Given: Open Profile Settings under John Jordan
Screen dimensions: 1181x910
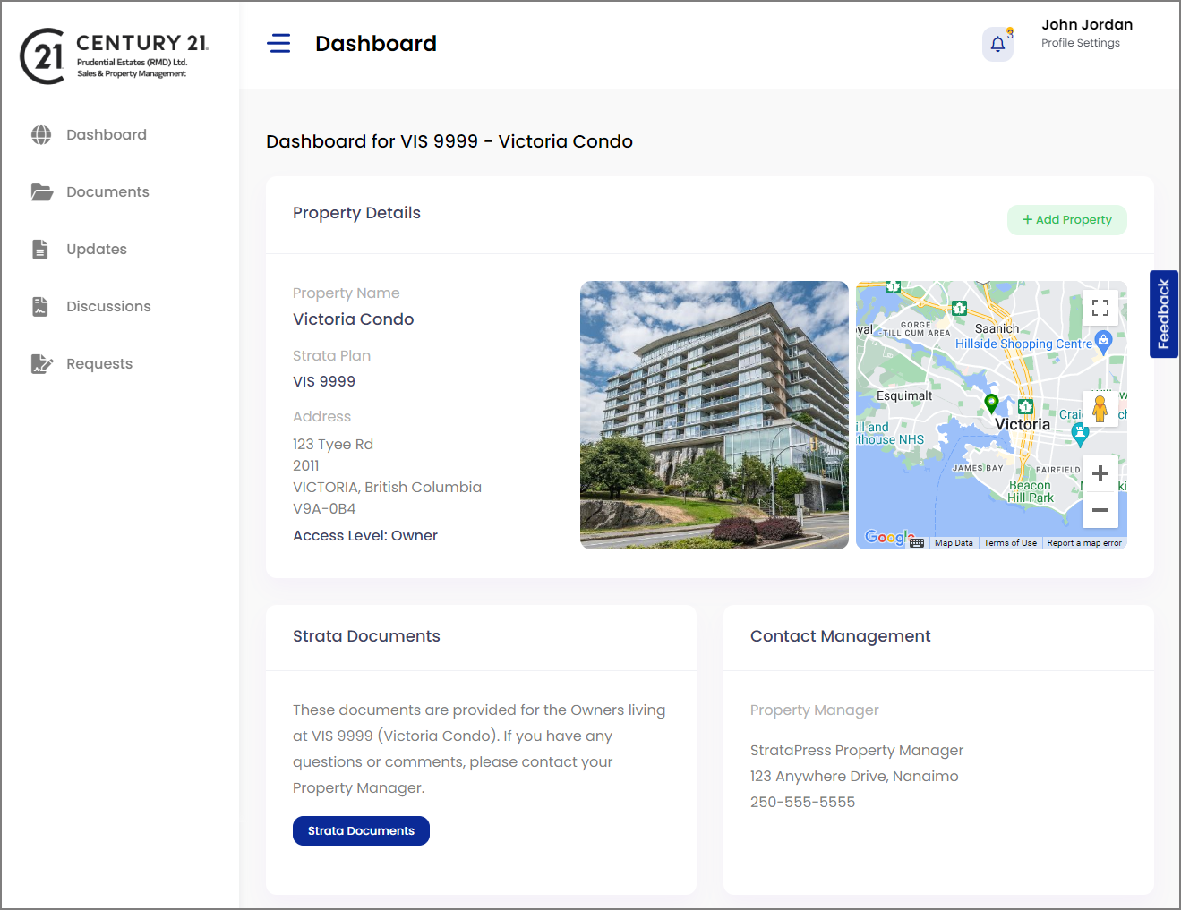Looking at the screenshot, I should point(1080,42).
